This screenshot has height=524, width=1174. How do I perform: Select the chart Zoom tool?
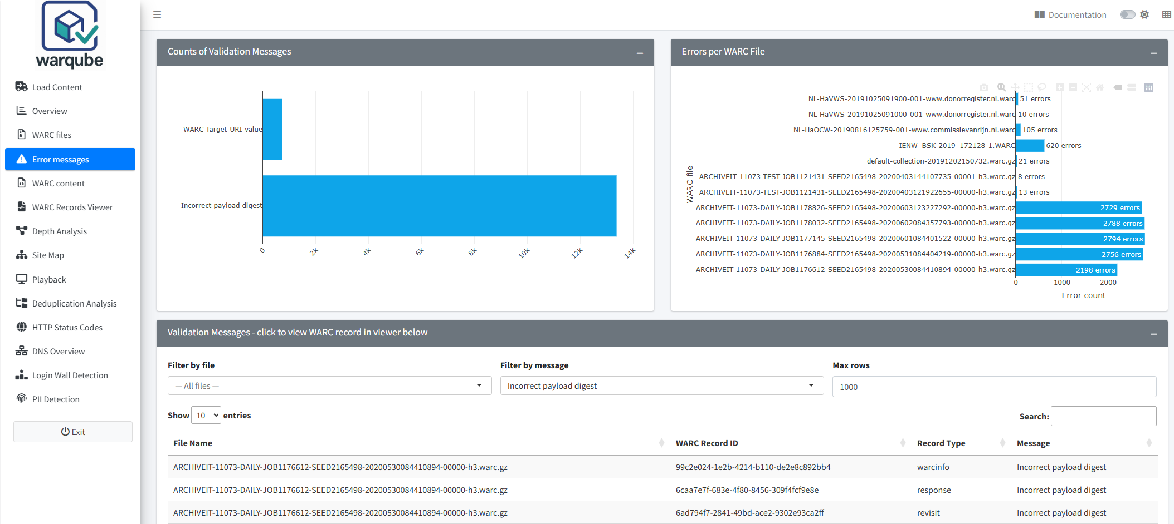1001,87
